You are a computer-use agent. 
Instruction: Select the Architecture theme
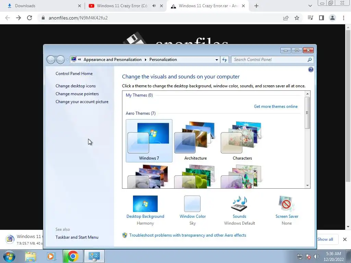tap(195, 140)
